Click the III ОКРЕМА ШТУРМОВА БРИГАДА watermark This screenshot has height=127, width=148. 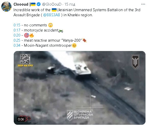(x=80, y=115)
